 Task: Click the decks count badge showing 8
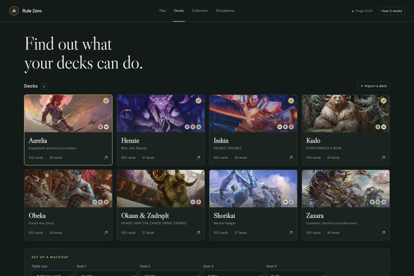(44, 86)
